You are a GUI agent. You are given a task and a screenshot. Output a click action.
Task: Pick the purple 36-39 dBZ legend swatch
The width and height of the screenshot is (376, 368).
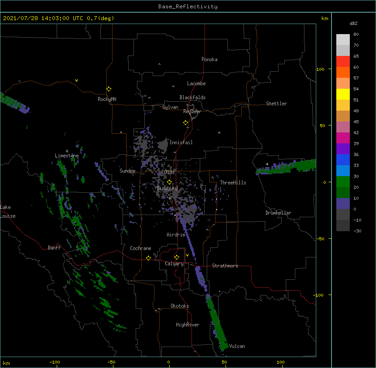point(343,149)
